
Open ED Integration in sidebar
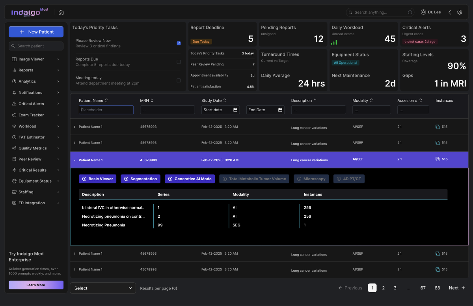pyautogui.click(x=36, y=203)
